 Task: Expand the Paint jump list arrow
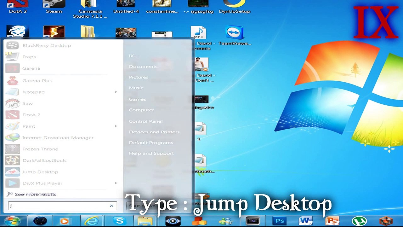coord(116,126)
